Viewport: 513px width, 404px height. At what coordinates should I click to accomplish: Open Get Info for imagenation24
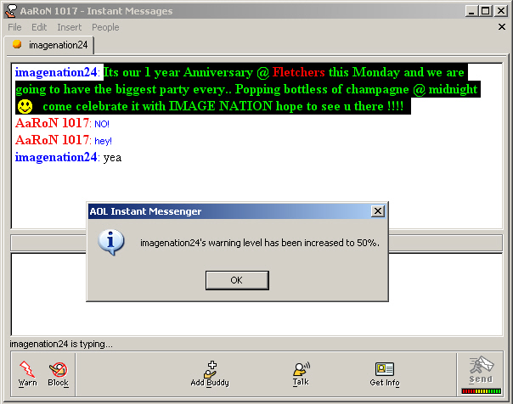pos(385,369)
